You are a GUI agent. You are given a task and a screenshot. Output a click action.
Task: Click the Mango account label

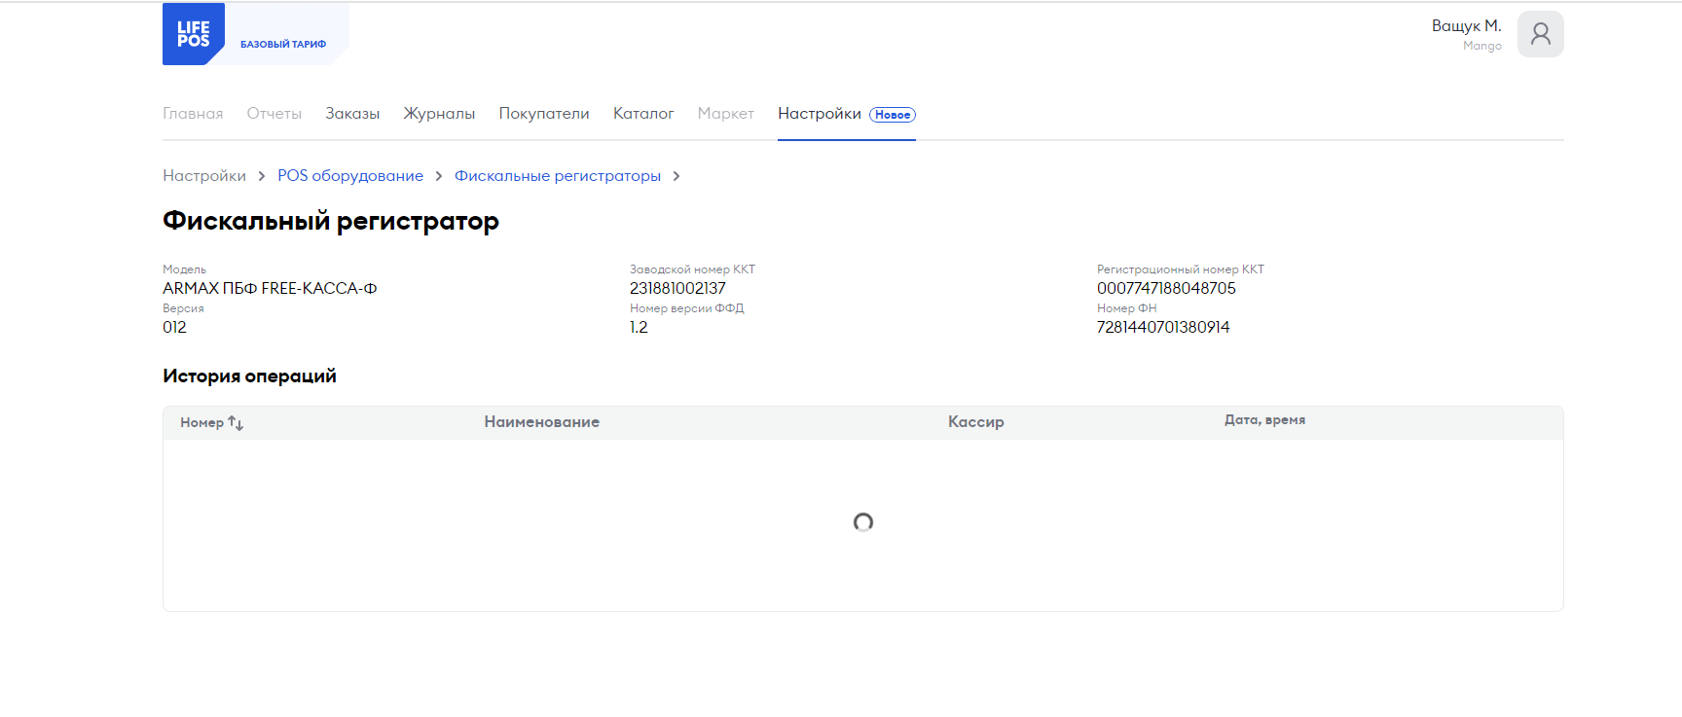coord(1482,46)
